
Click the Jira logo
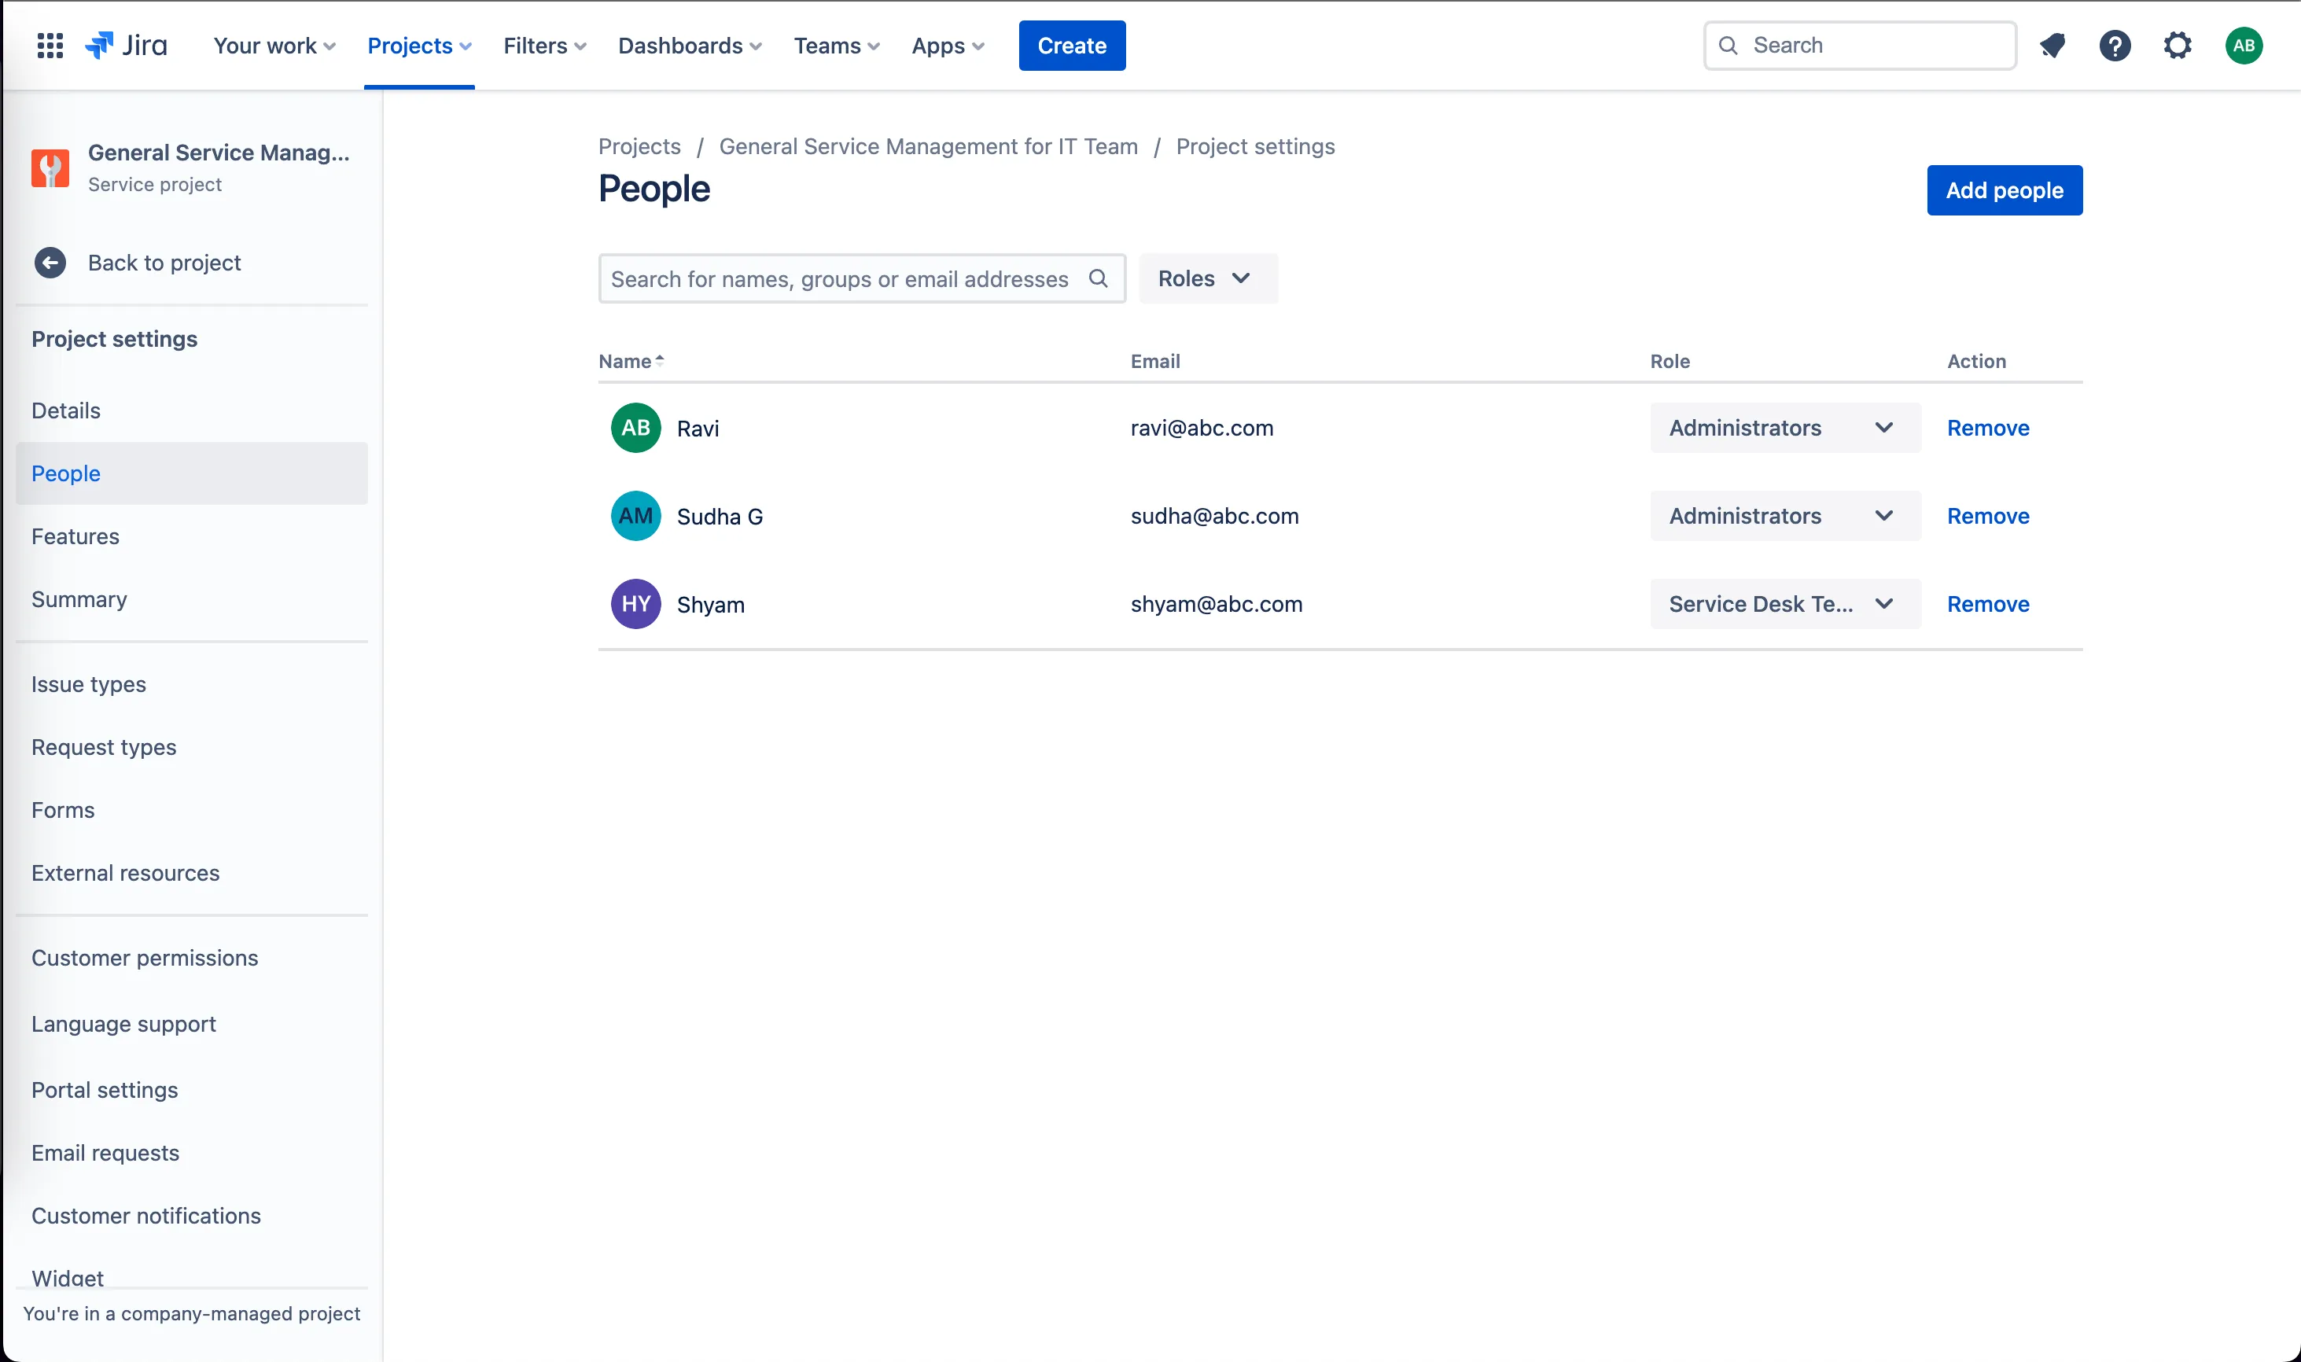(x=126, y=45)
